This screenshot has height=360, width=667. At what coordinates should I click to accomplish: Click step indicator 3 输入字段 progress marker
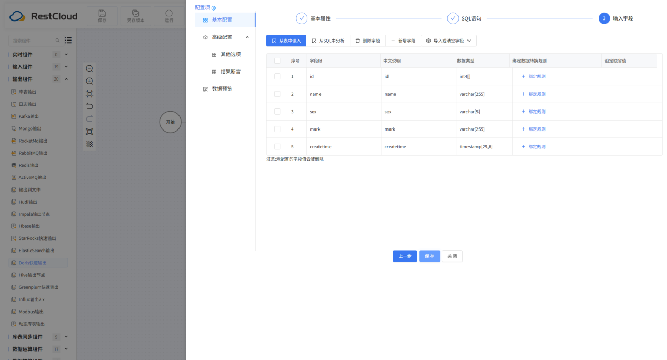[x=604, y=18]
